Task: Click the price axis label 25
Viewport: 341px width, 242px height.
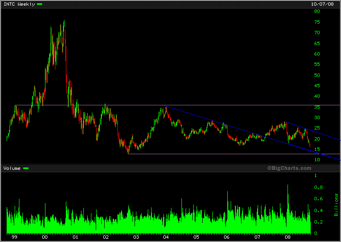Action: pyautogui.click(x=317, y=128)
